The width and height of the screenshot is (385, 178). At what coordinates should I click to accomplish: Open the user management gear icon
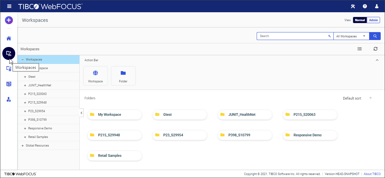pyautogui.click(x=9, y=100)
